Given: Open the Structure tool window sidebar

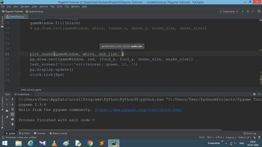Looking at the screenshot, I should tap(2, 103).
